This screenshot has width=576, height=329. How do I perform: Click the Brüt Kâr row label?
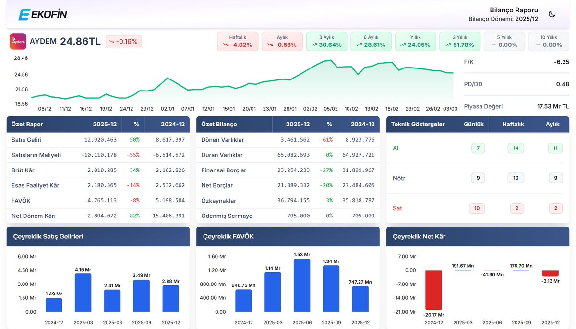pos(23,170)
